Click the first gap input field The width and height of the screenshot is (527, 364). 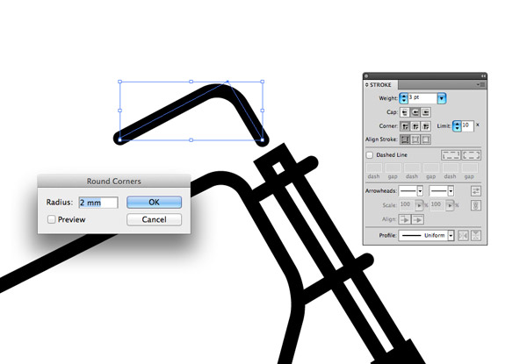pyautogui.click(x=393, y=168)
